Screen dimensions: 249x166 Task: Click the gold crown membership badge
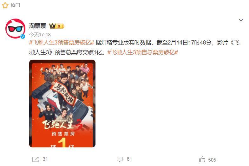coord(56,26)
